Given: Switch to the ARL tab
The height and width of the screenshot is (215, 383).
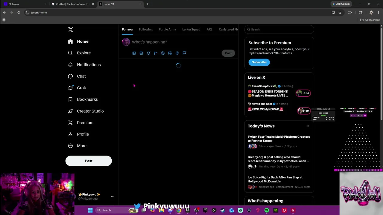Looking at the screenshot, I should tap(209, 29).
